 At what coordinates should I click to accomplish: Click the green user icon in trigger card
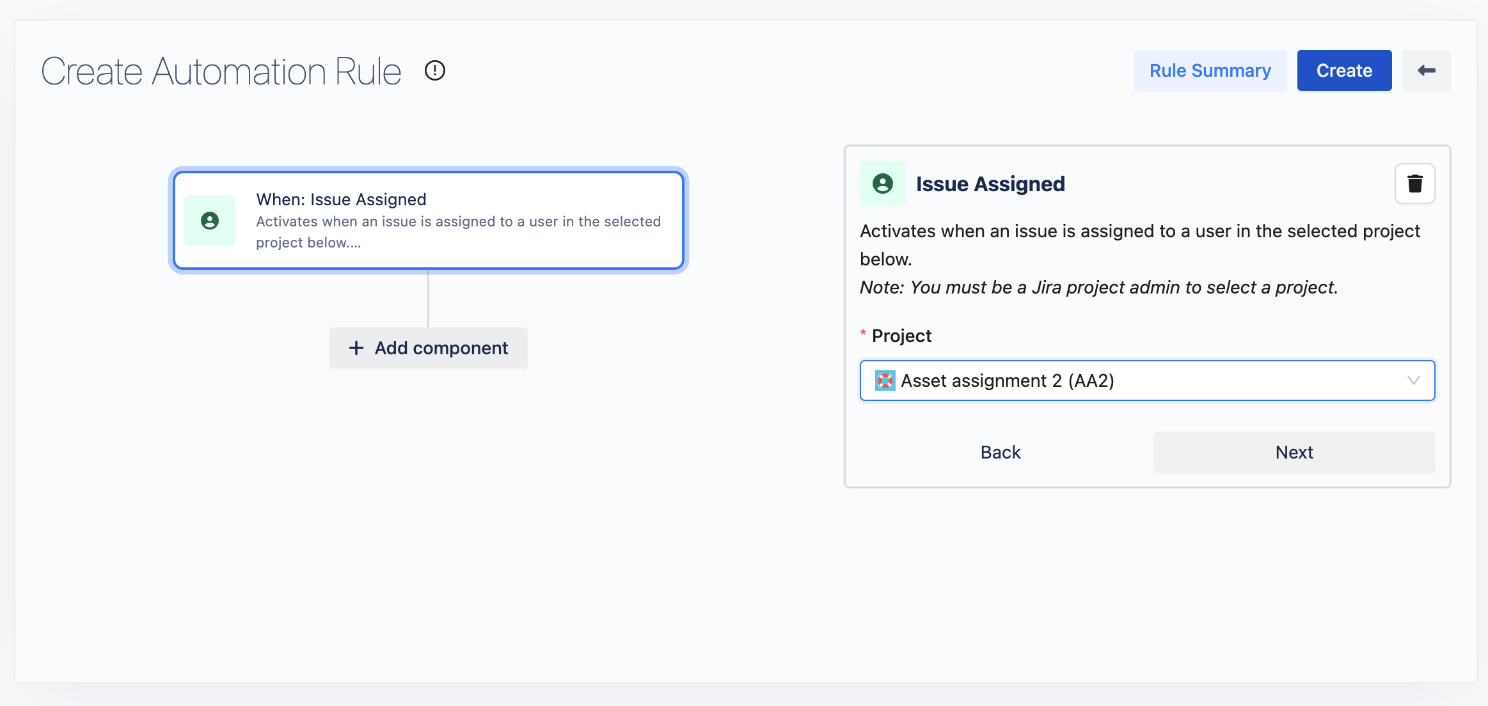(210, 221)
